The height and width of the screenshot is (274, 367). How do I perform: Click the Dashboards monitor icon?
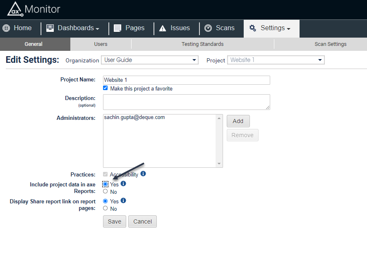point(50,28)
